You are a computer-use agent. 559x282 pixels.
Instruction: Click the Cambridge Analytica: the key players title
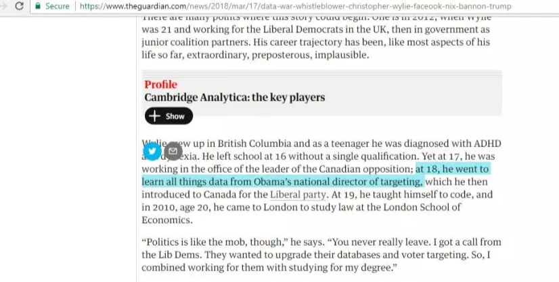[x=235, y=97]
